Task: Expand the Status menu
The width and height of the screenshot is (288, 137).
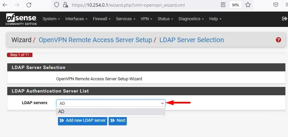Action: pos(165,19)
